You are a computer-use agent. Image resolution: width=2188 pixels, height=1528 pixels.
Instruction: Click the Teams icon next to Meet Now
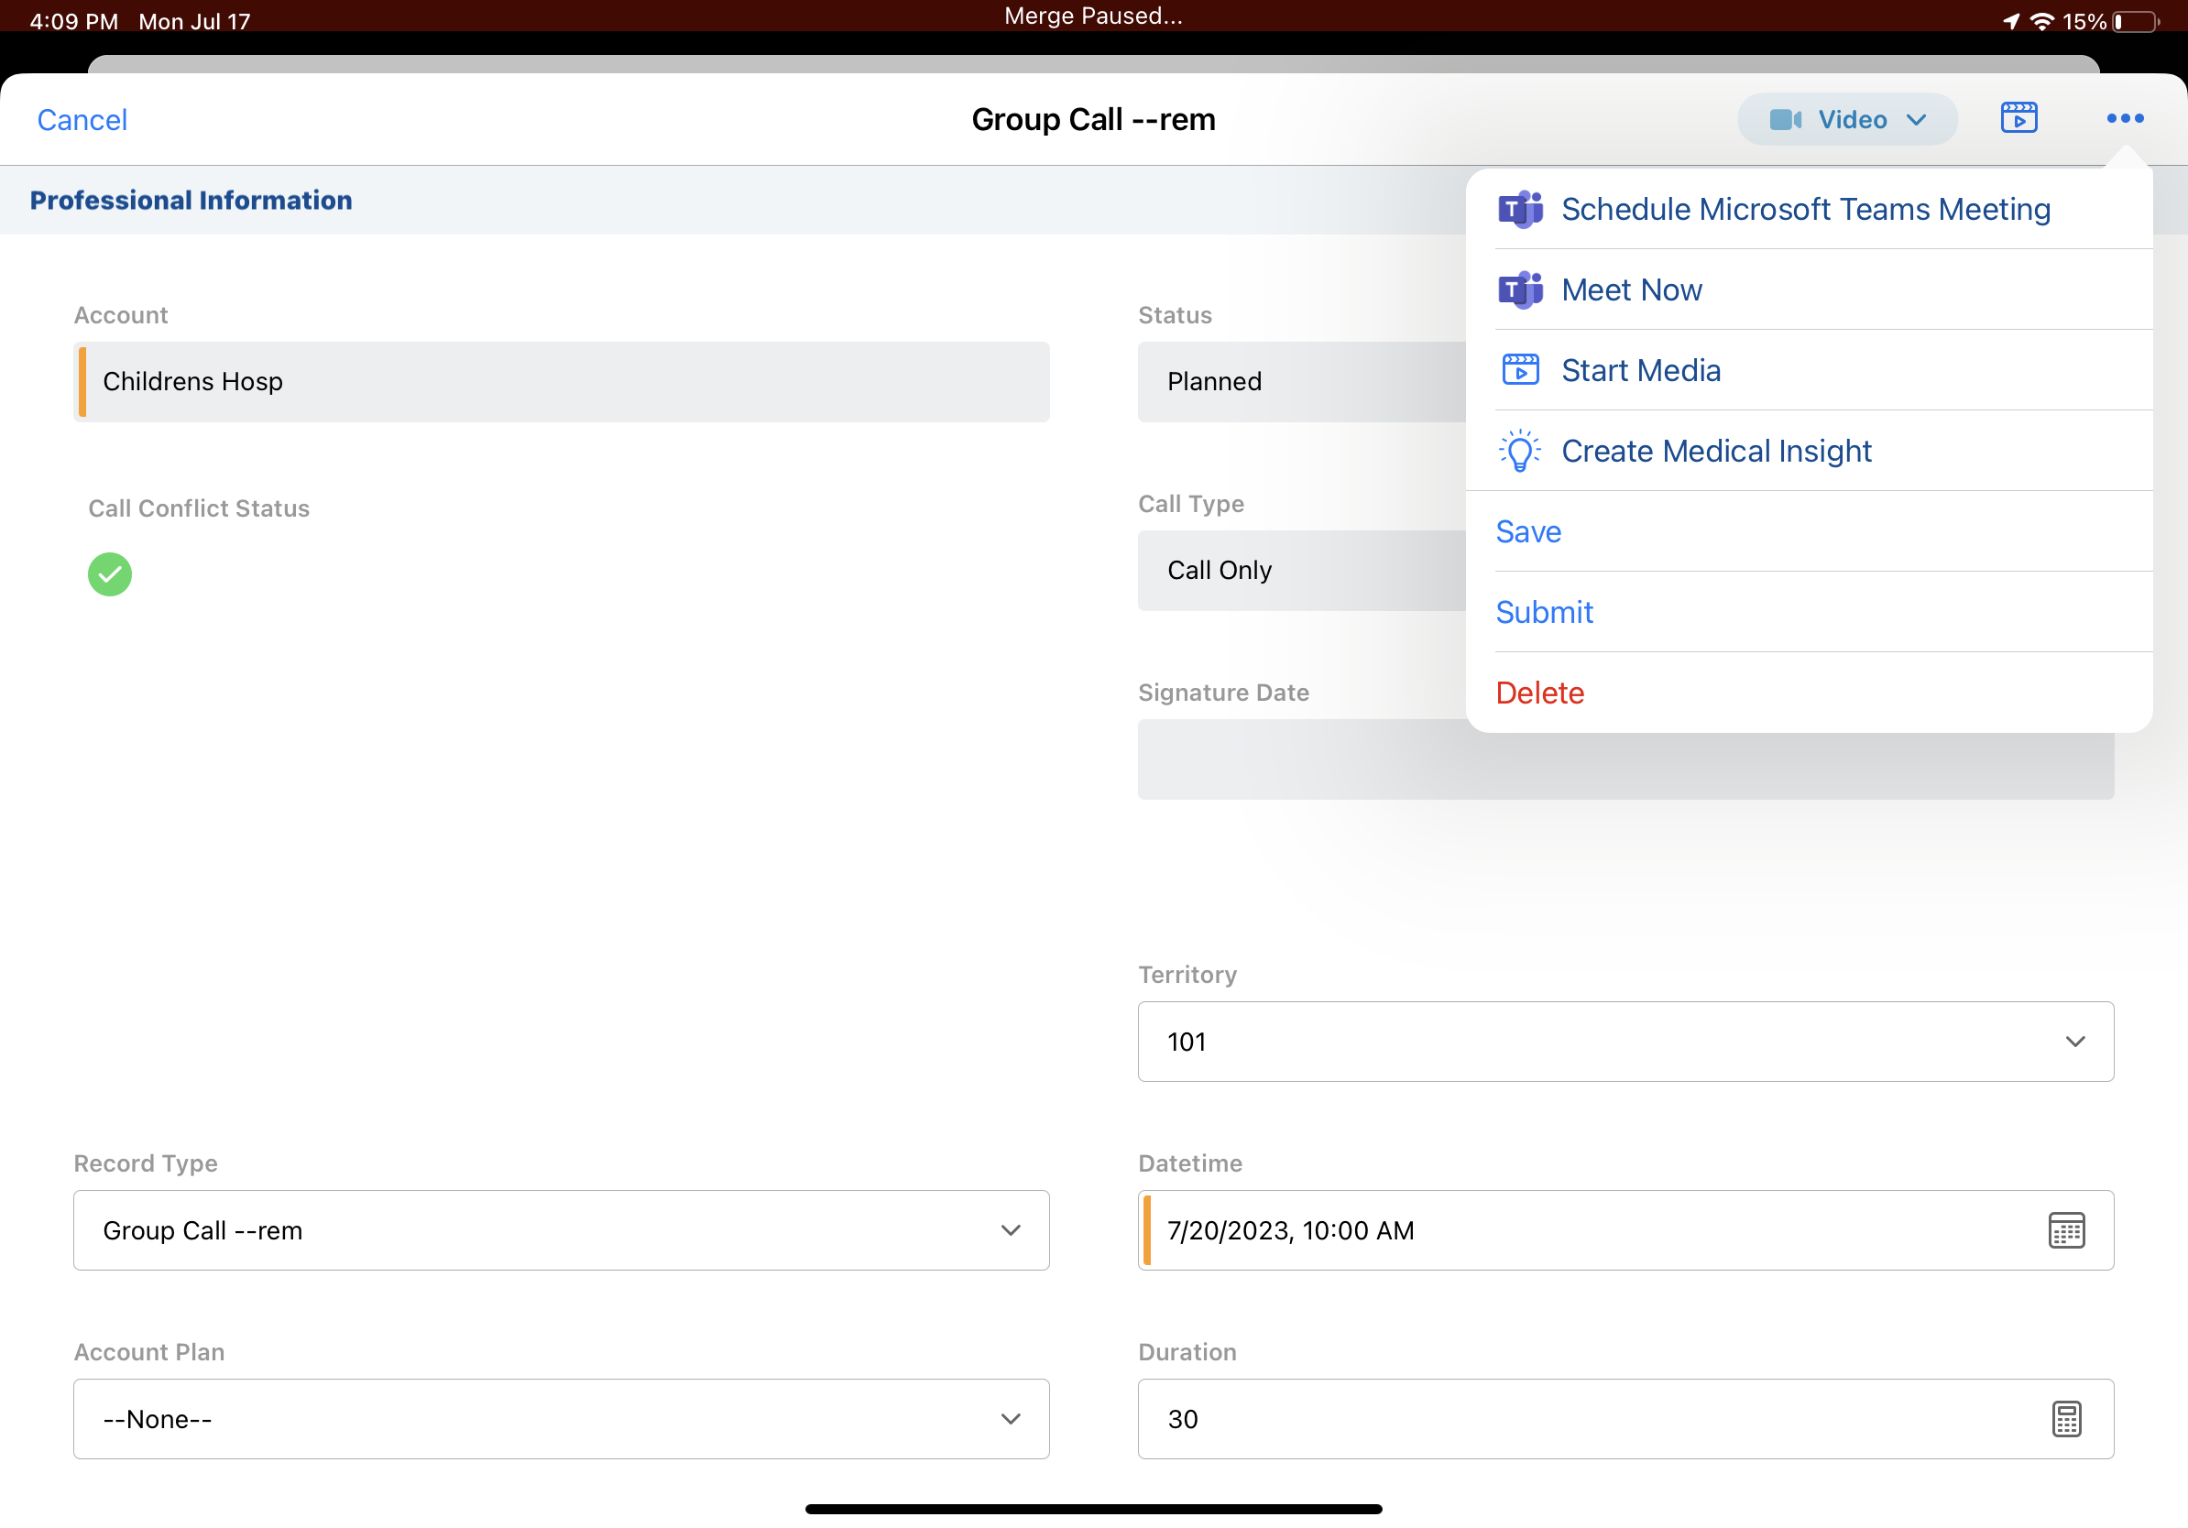[1520, 289]
